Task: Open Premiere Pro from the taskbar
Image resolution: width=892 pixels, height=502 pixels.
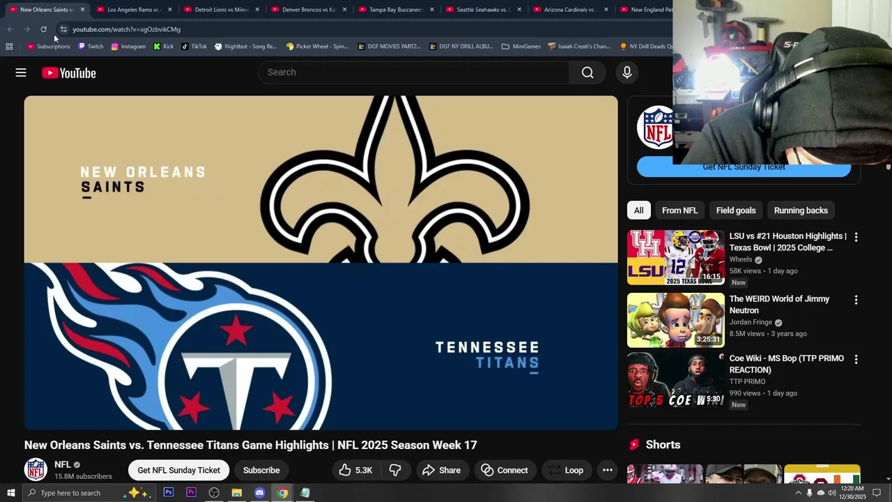Action: coord(191,492)
